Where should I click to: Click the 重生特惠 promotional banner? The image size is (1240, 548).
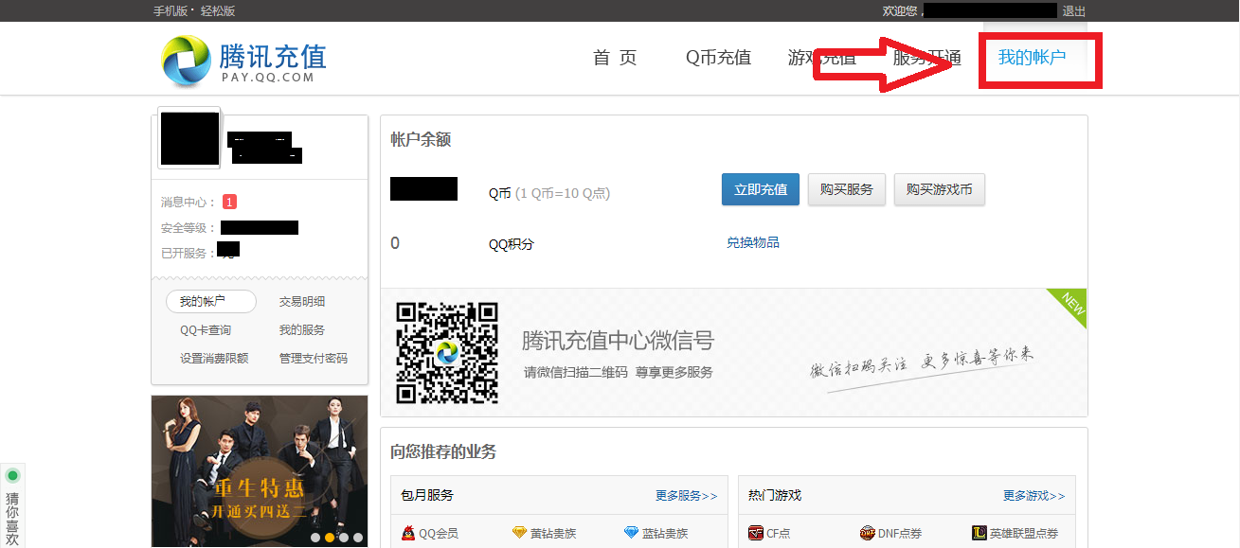click(x=260, y=471)
